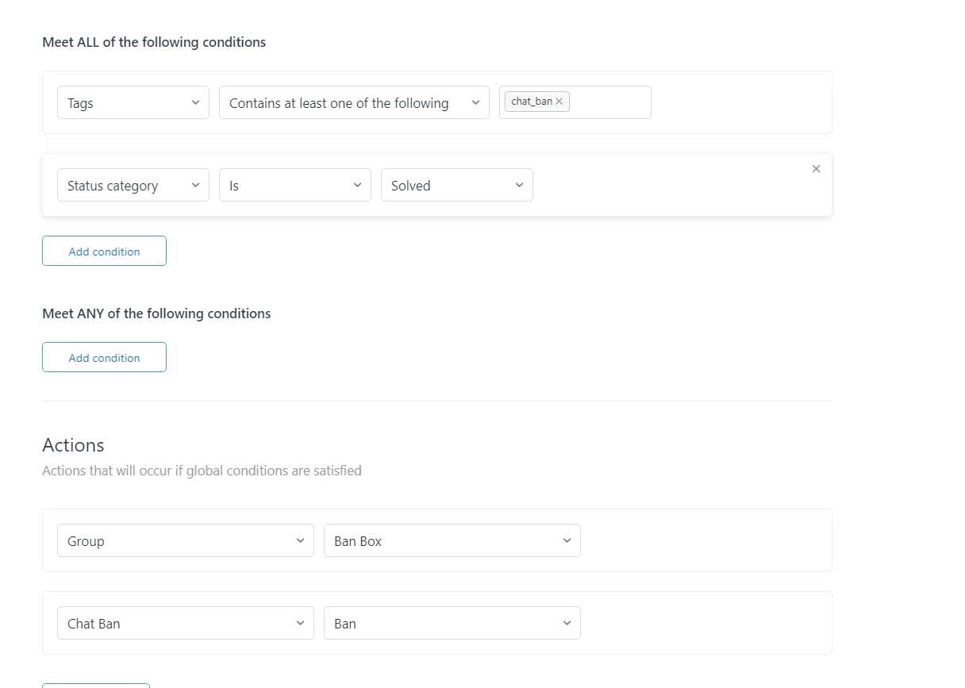Viewport: 965px width, 688px height.
Task: Open the Status category dropdown
Action: [133, 186]
